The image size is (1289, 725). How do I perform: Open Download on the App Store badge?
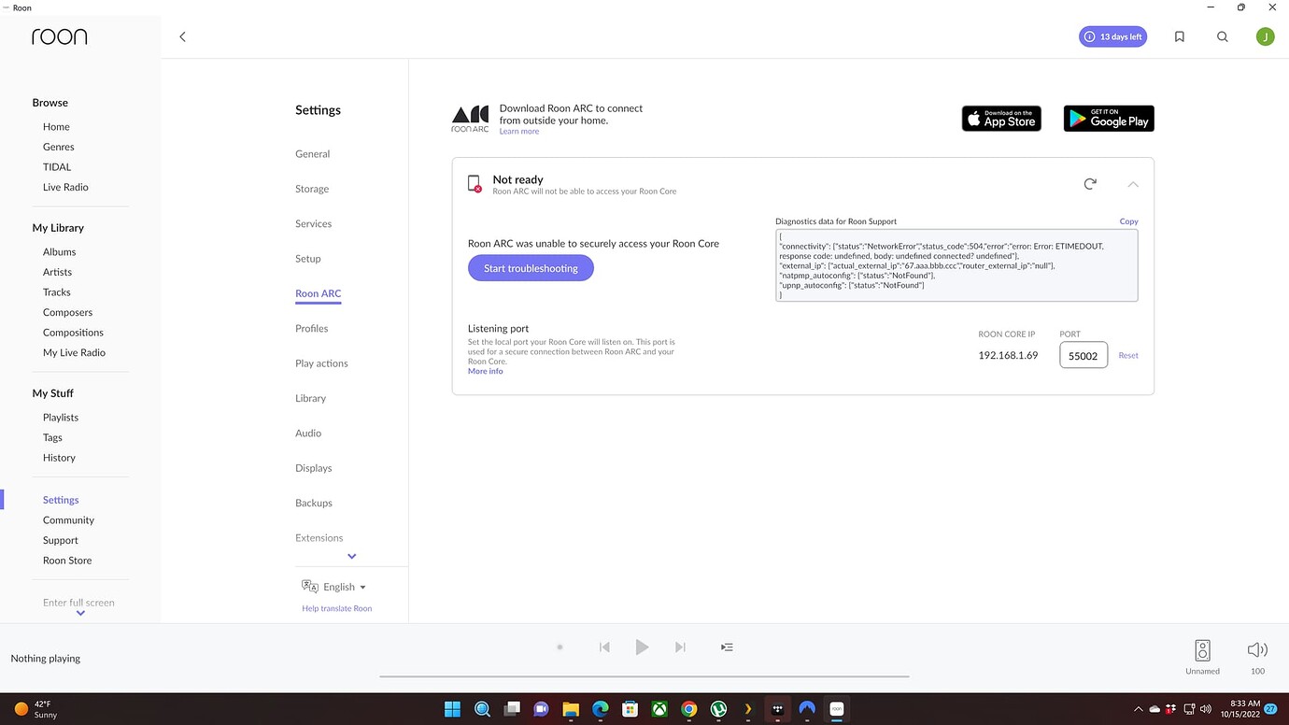coord(1001,119)
